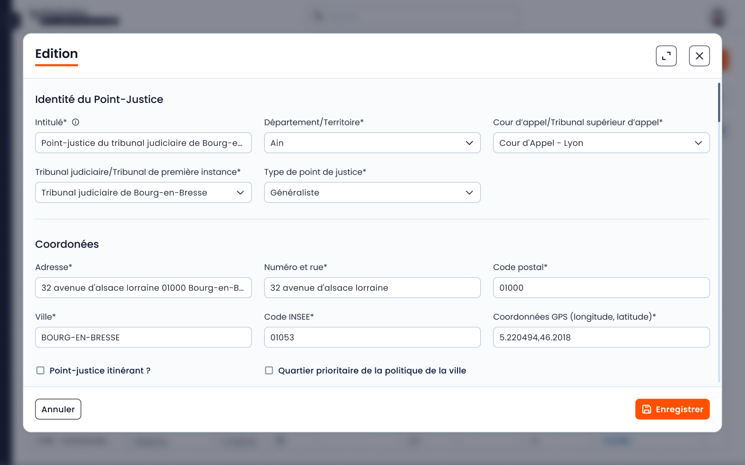Click the Numéro et rue field
Viewport: 745px width, 465px height.
click(372, 288)
